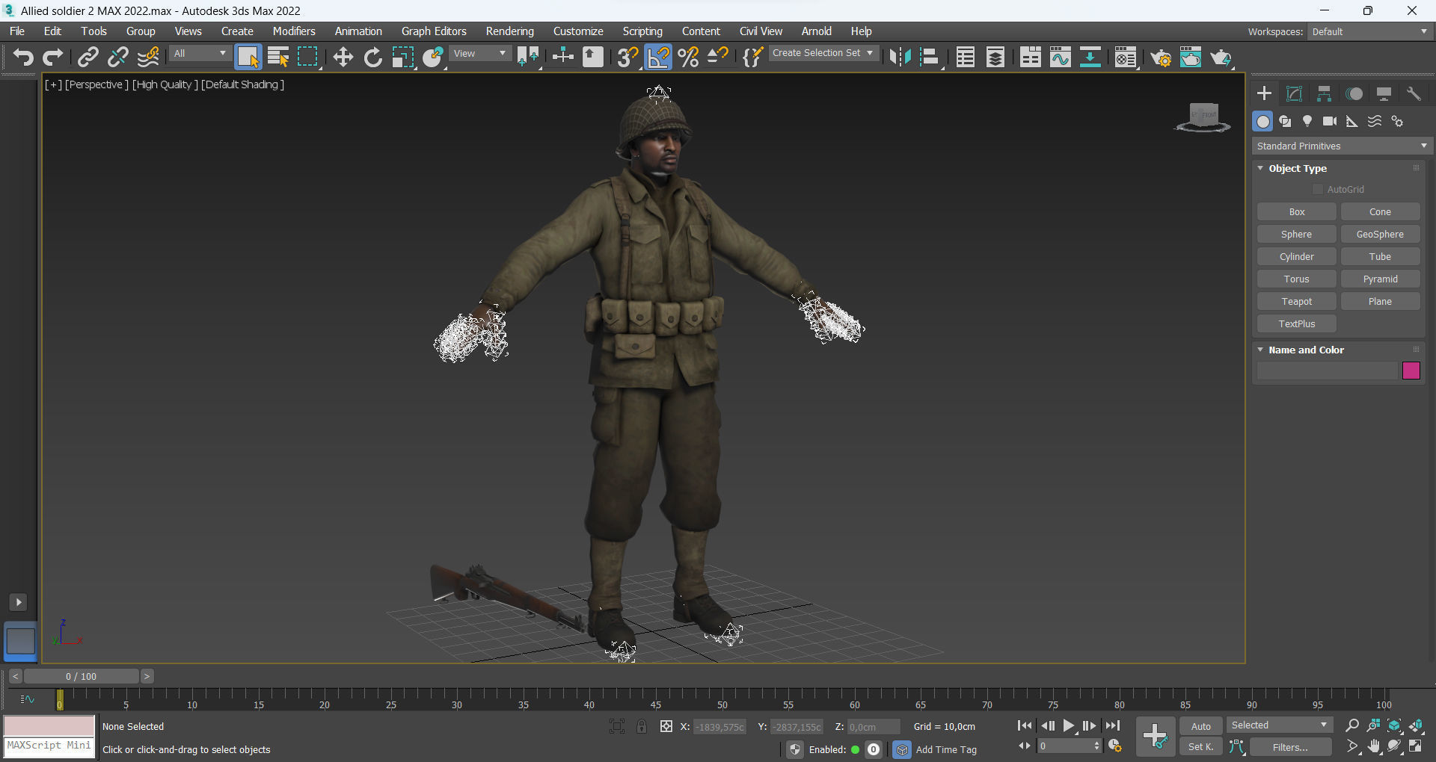This screenshot has height=762, width=1436.
Task: Select the Cameras category icon
Action: tap(1330, 121)
